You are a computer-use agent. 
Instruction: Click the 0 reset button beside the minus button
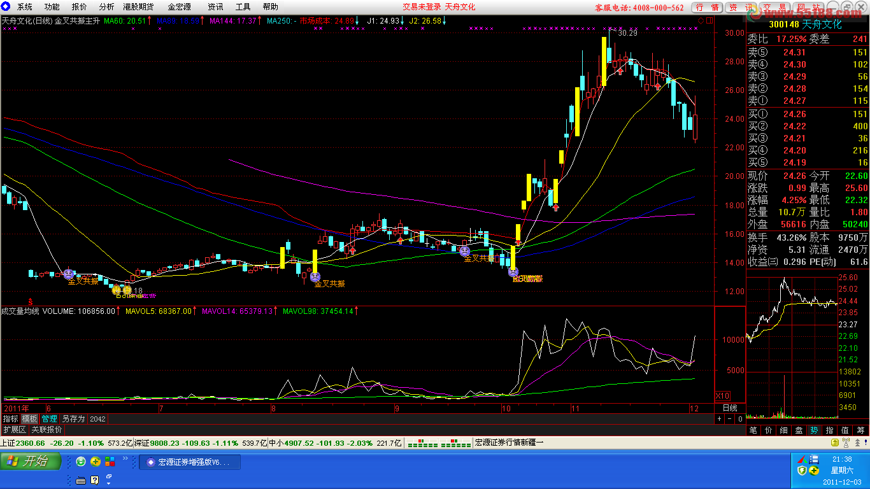[740, 419]
